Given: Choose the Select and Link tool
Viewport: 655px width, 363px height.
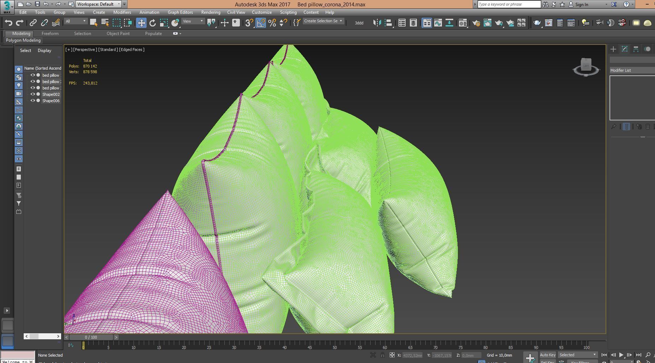Looking at the screenshot, I should click(33, 23).
